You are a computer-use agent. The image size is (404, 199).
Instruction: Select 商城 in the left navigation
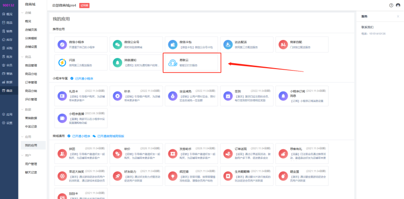tap(9, 90)
